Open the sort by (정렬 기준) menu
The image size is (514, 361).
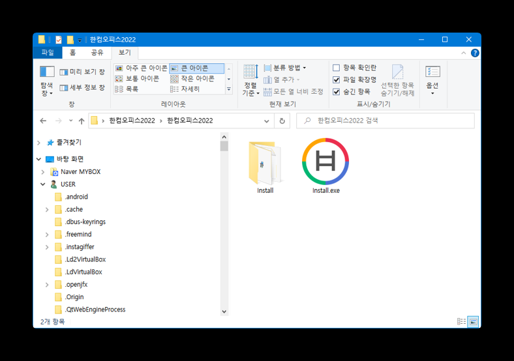click(x=250, y=81)
